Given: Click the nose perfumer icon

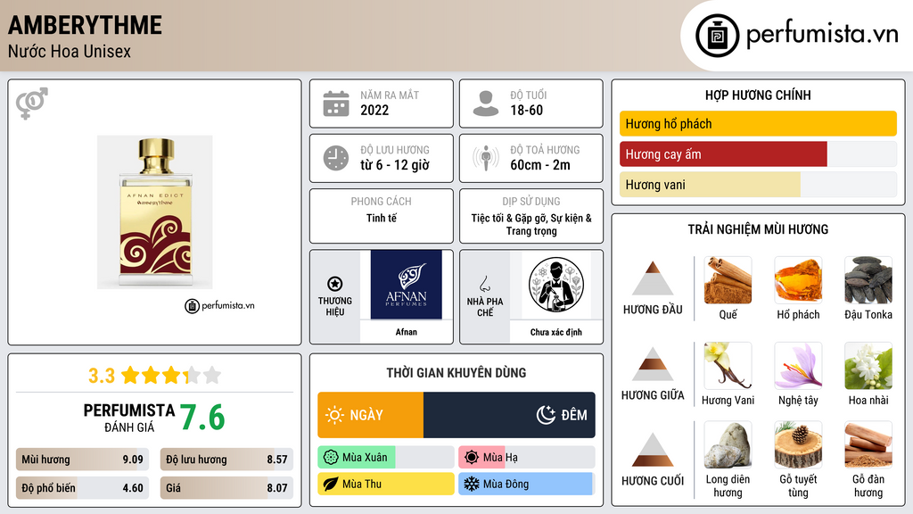Looking at the screenshot, I should click(x=484, y=284).
